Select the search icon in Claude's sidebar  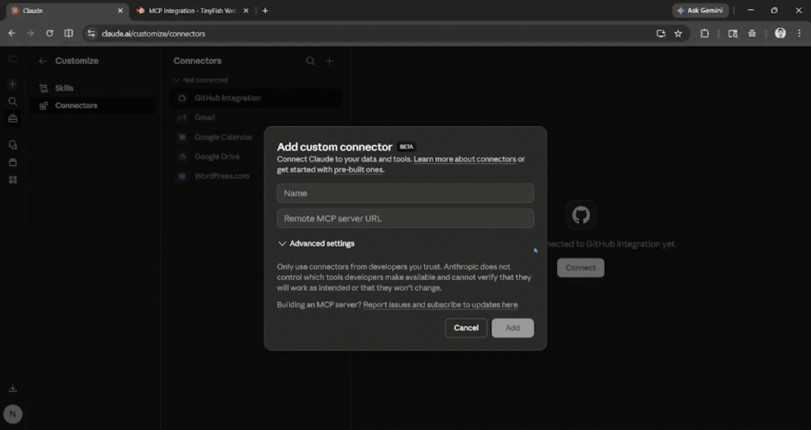[12, 101]
